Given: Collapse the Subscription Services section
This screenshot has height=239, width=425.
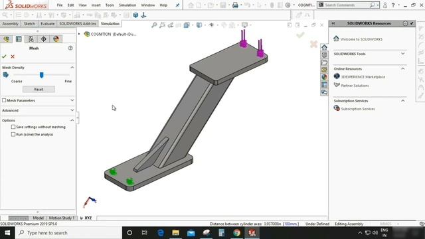Looking at the screenshot, I should (403, 101).
